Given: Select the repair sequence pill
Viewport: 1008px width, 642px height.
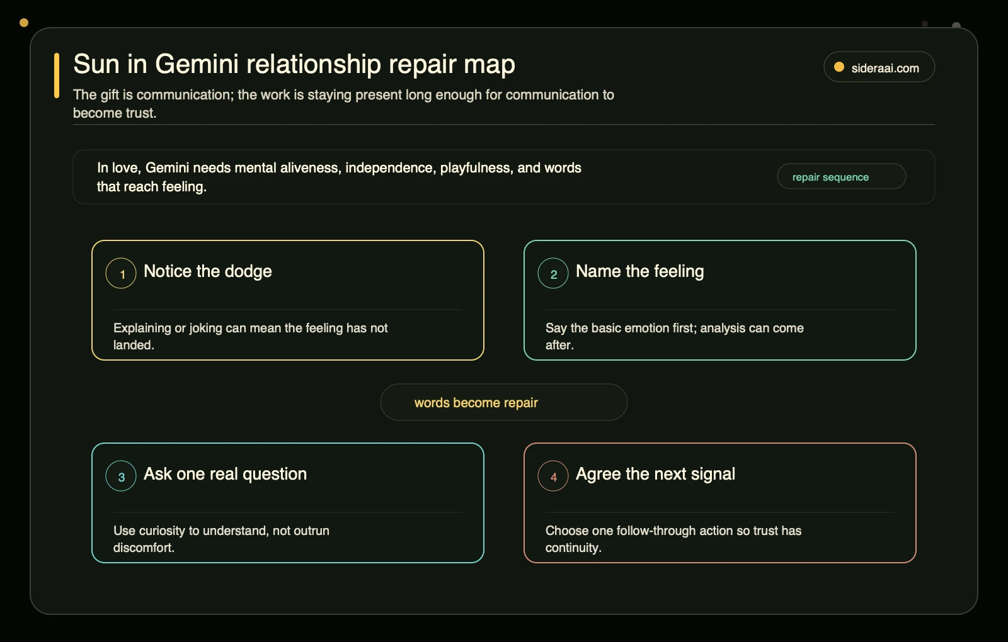Looking at the screenshot, I should [x=841, y=176].
